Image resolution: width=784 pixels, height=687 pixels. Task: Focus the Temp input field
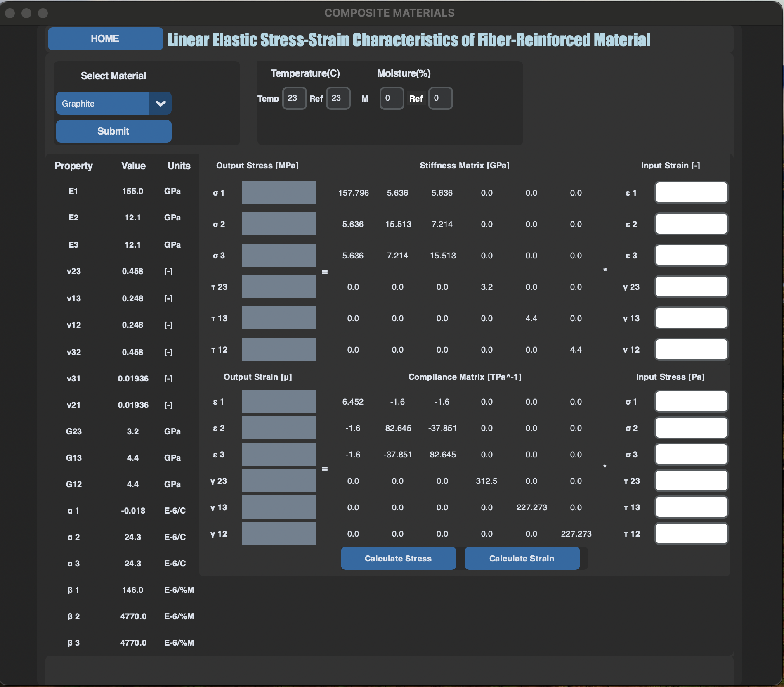coord(294,98)
